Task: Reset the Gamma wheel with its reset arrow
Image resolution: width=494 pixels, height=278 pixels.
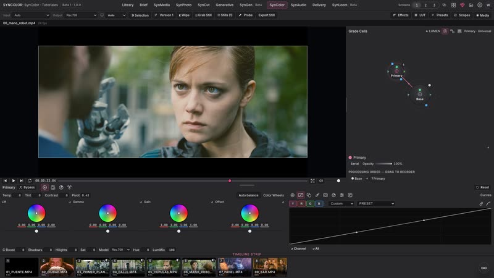Action: click(x=141, y=202)
